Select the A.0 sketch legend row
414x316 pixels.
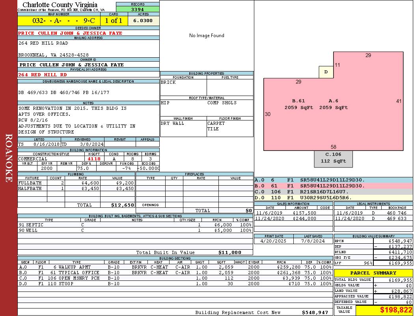click(333, 180)
